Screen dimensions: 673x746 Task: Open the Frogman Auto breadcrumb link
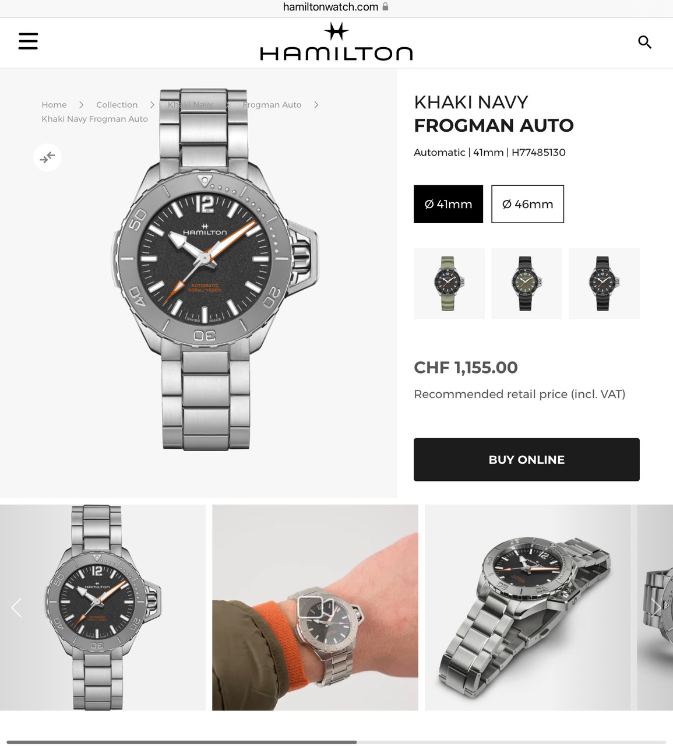coord(272,105)
